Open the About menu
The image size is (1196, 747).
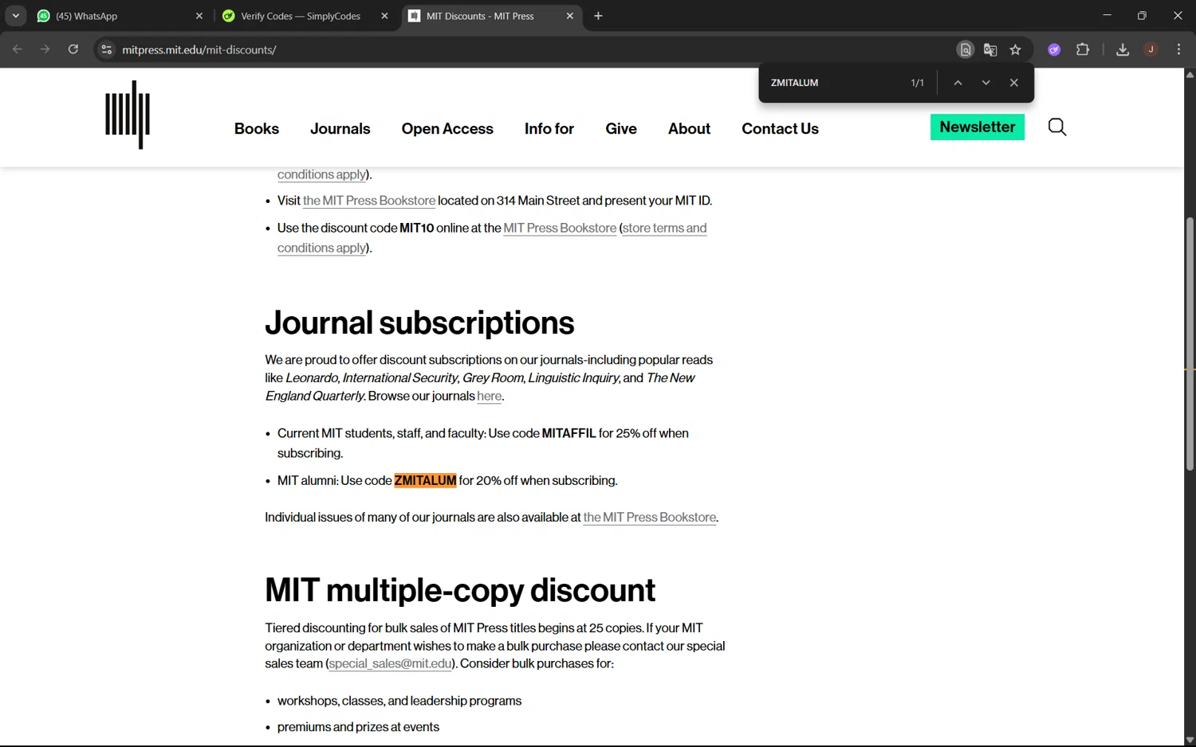point(689,129)
